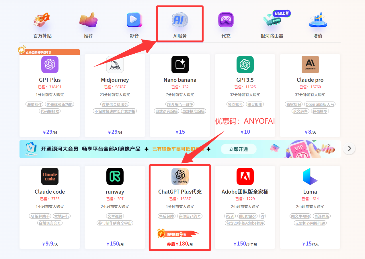Click the Nano banana black logo

(x=180, y=65)
